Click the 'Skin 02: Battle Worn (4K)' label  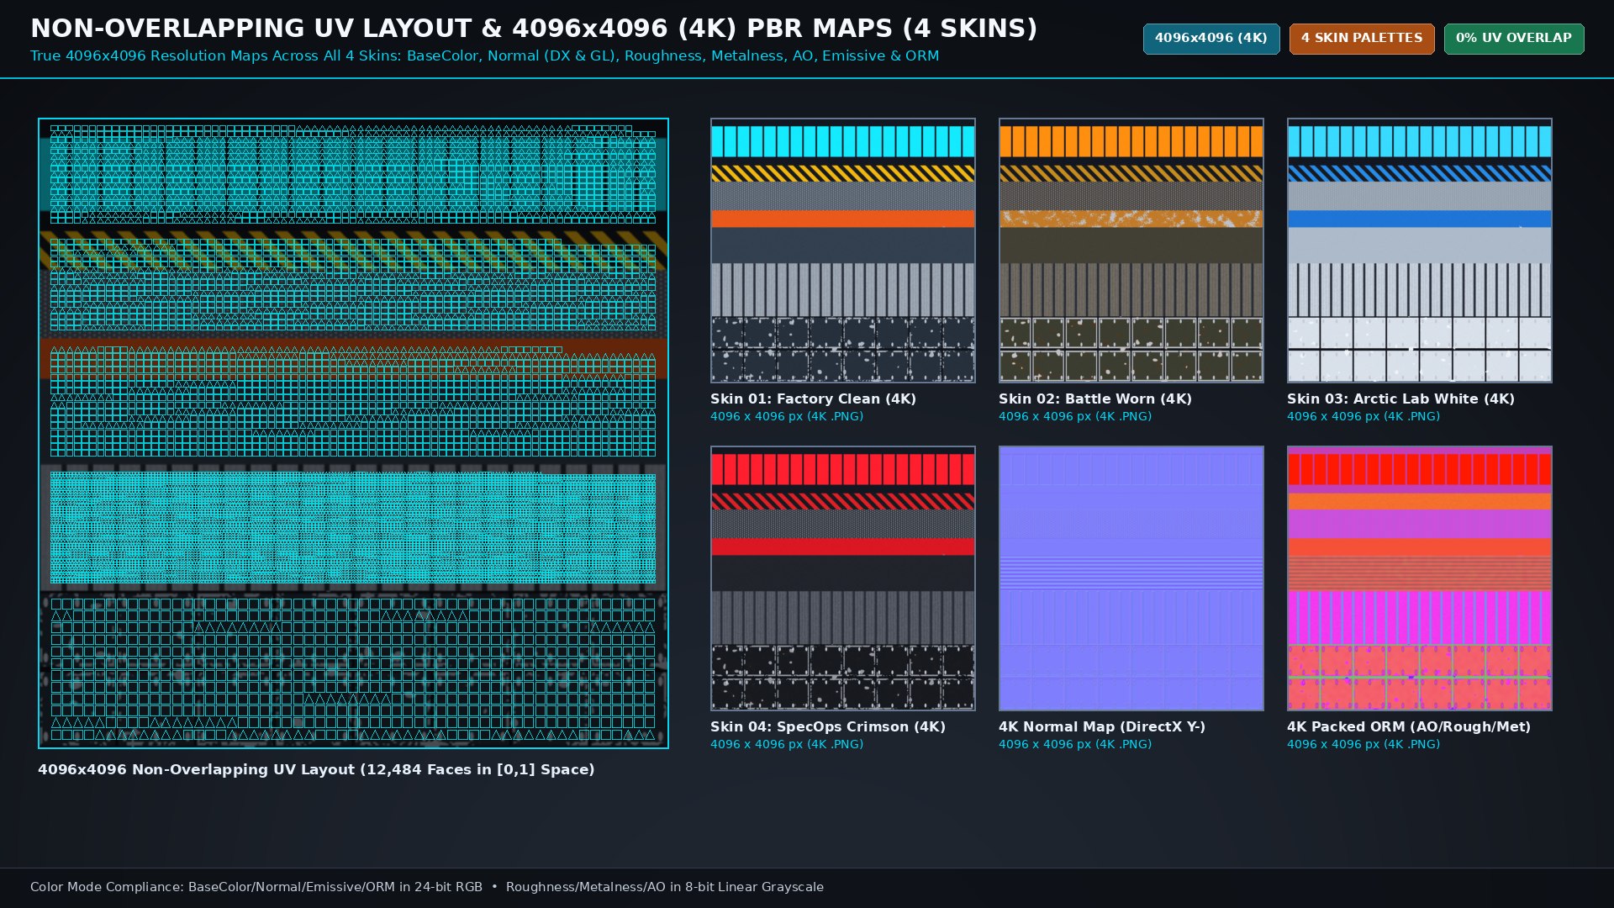(1095, 399)
